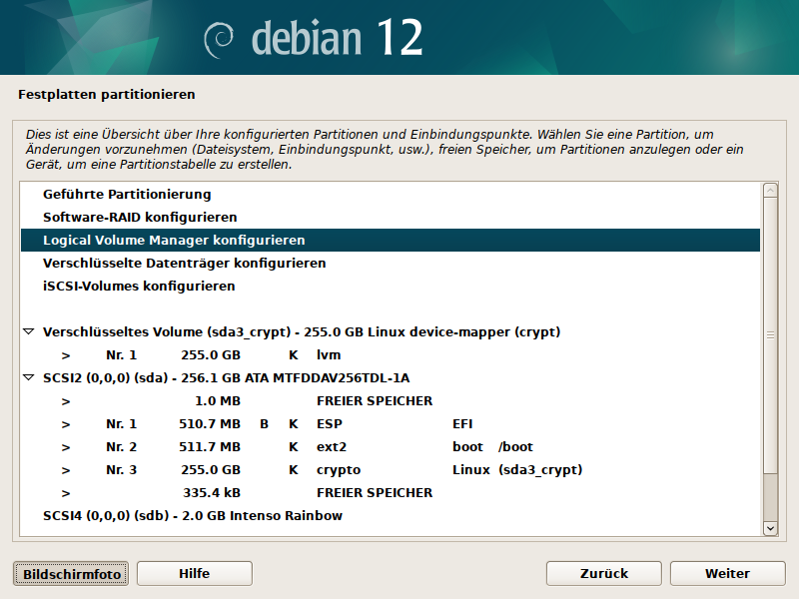799x599 pixels.
Task: Open Hilfe for partitioning
Action: pyautogui.click(x=194, y=574)
